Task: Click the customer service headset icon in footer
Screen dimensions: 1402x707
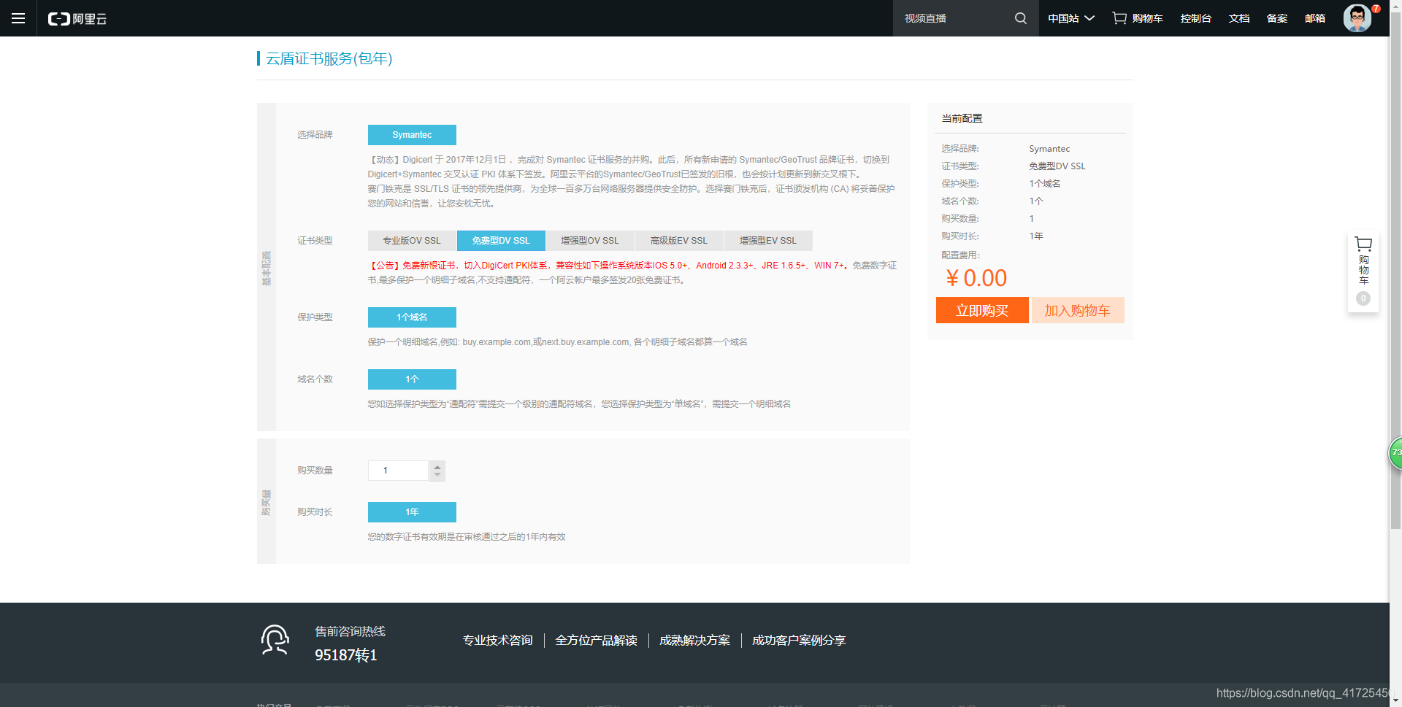Action: [275, 640]
